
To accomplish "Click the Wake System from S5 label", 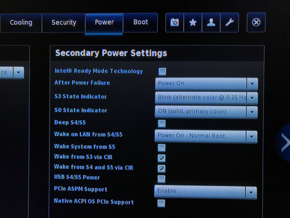I will 85,147.
